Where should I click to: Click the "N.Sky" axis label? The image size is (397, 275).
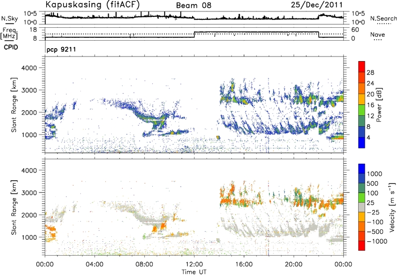click(9, 18)
